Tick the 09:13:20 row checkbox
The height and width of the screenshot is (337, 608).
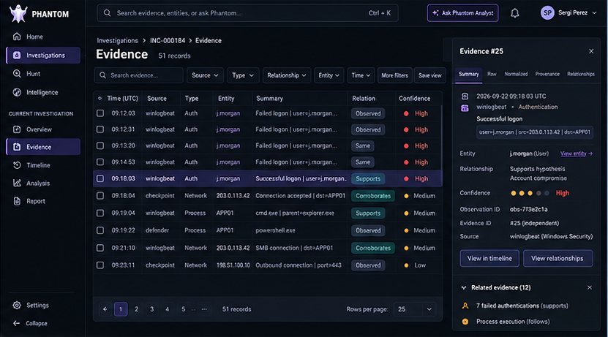pos(100,145)
